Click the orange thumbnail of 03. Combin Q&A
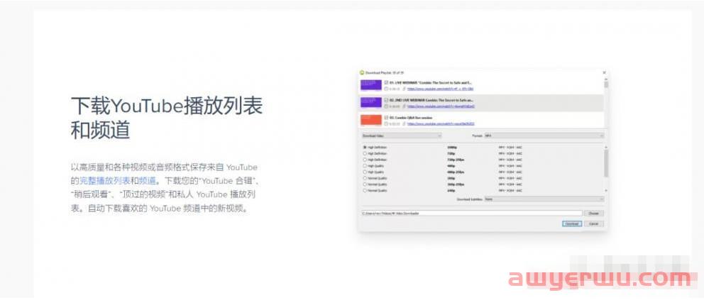Image resolution: width=704 pixels, height=300 pixels. [x=371, y=120]
